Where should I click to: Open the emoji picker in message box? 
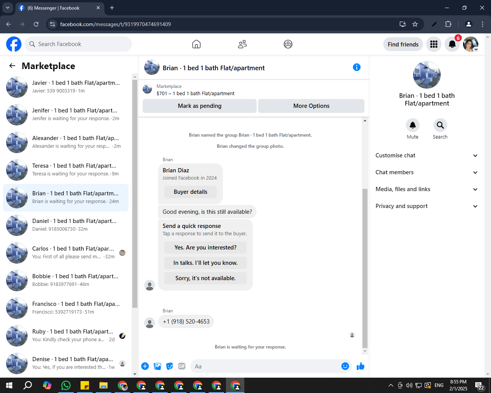pyautogui.click(x=345, y=366)
